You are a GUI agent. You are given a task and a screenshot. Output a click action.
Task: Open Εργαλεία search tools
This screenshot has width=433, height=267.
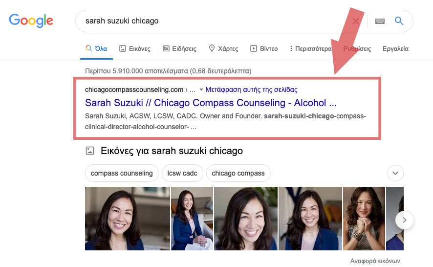395,48
